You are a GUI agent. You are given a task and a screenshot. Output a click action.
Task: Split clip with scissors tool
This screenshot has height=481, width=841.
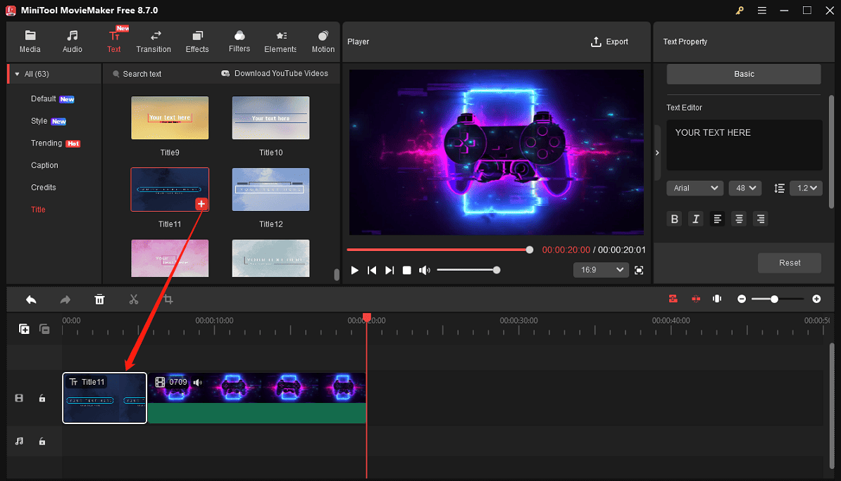[134, 300]
